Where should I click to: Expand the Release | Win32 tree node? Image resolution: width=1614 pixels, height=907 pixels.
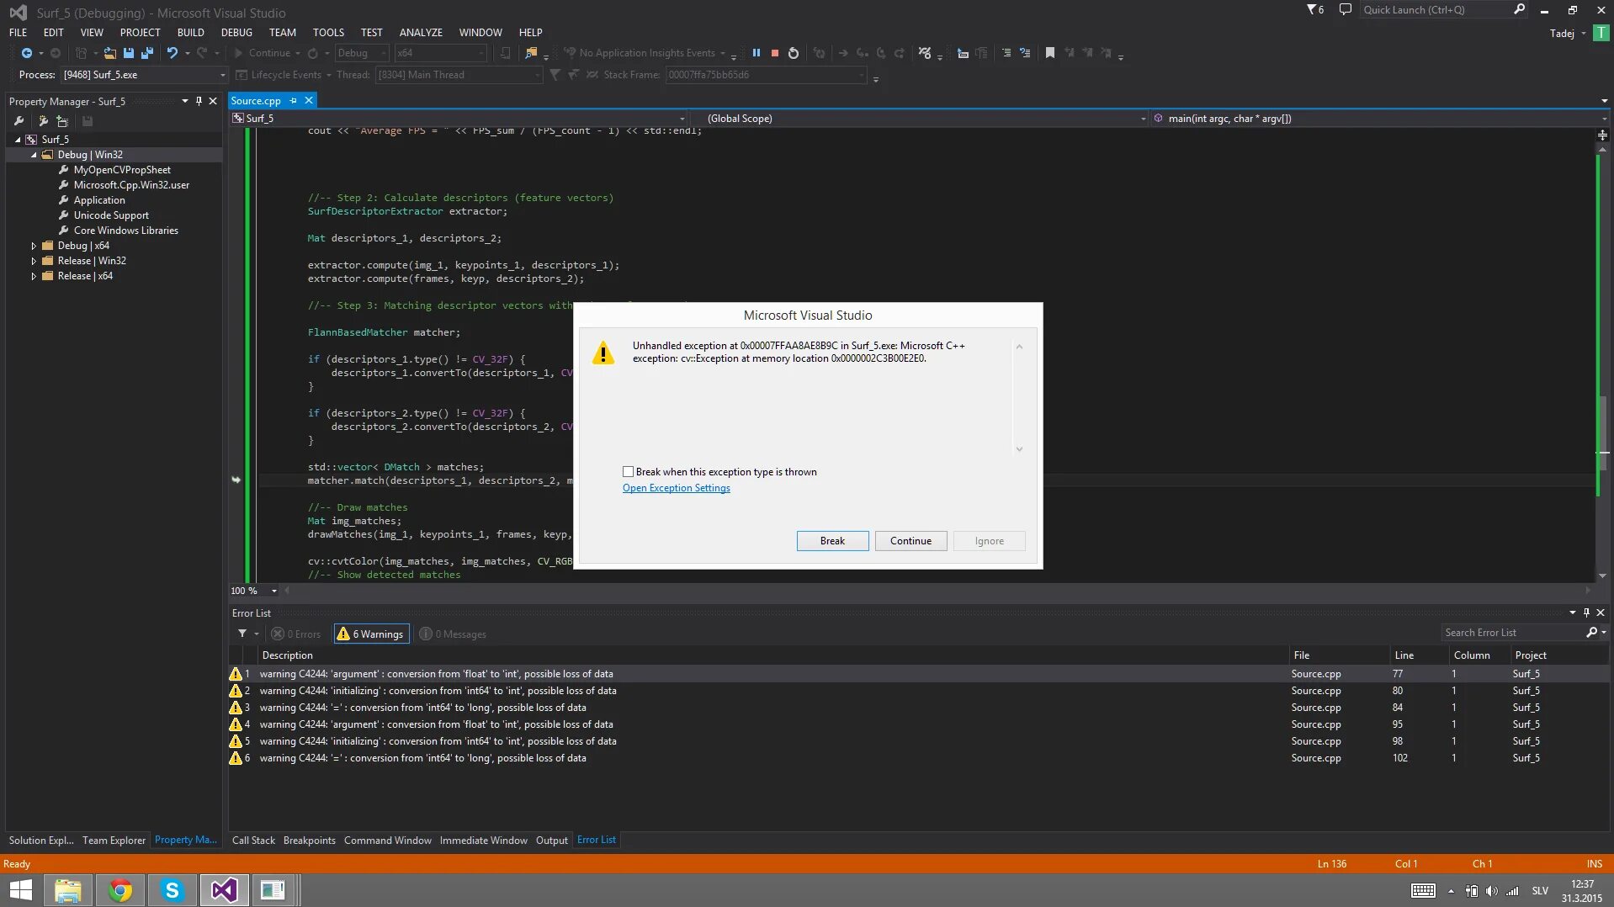(x=34, y=261)
